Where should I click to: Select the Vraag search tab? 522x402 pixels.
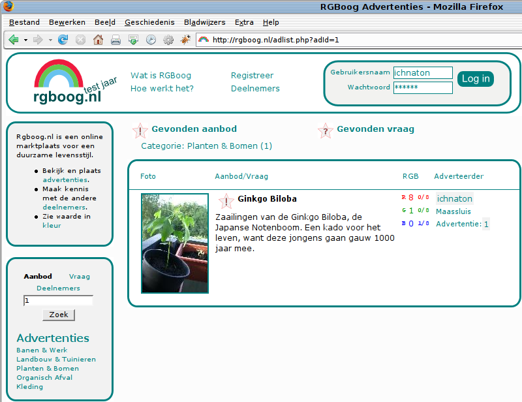click(79, 277)
